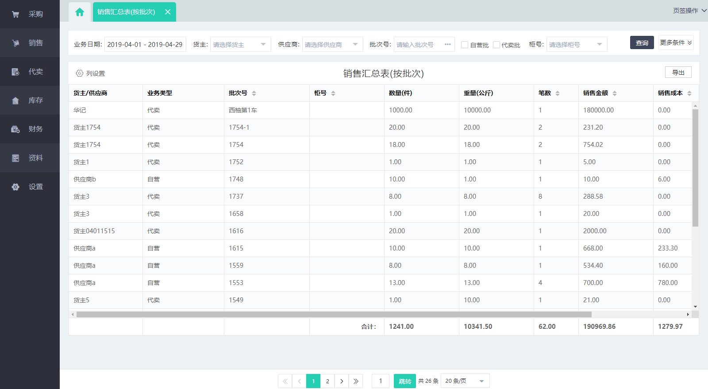
Task: Click the table vertical scrollbar
Action: tap(695, 168)
